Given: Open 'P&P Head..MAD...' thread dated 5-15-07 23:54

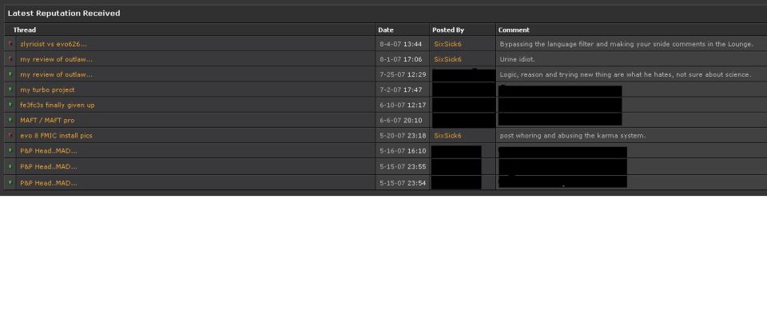Looking at the screenshot, I should pyautogui.click(x=49, y=183).
